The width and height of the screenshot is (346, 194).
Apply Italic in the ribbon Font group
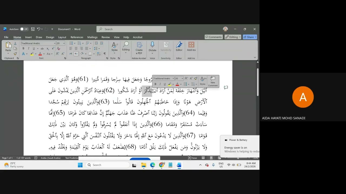tap(29, 48)
